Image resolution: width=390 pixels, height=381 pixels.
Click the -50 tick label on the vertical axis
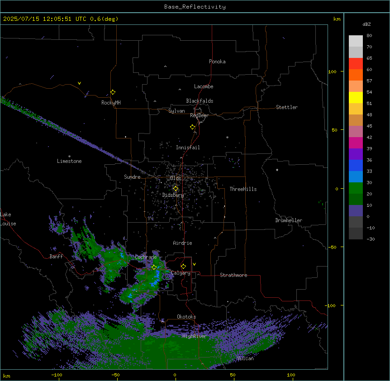pos(332,247)
